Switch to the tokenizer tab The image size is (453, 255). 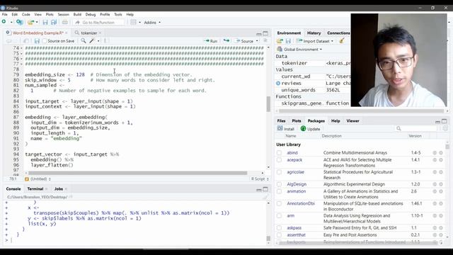point(88,33)
